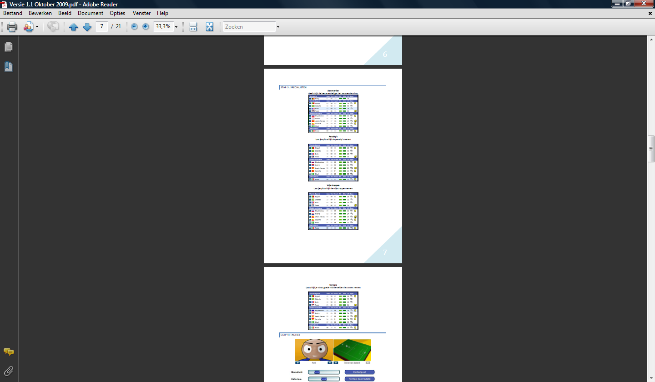
Task: Click the Mentaliteit slider handle
Action: click(317, 372)
